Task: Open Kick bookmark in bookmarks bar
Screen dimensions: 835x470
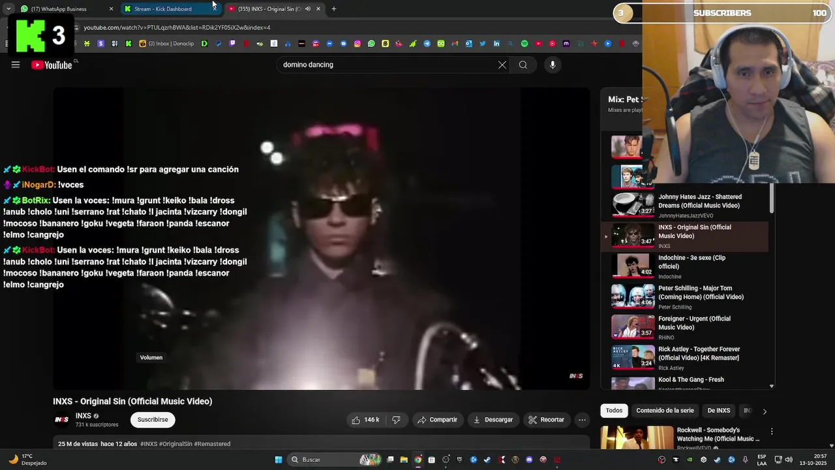Action: click(x=129, y=44)
